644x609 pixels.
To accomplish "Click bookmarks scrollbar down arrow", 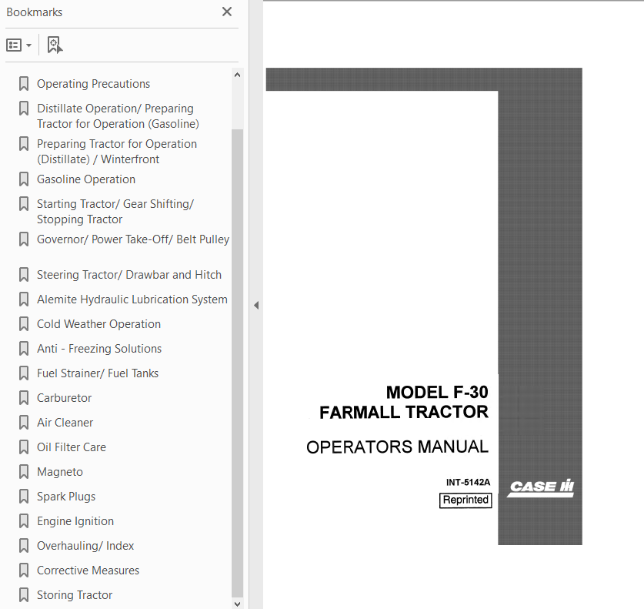I will tap(237, 604).
